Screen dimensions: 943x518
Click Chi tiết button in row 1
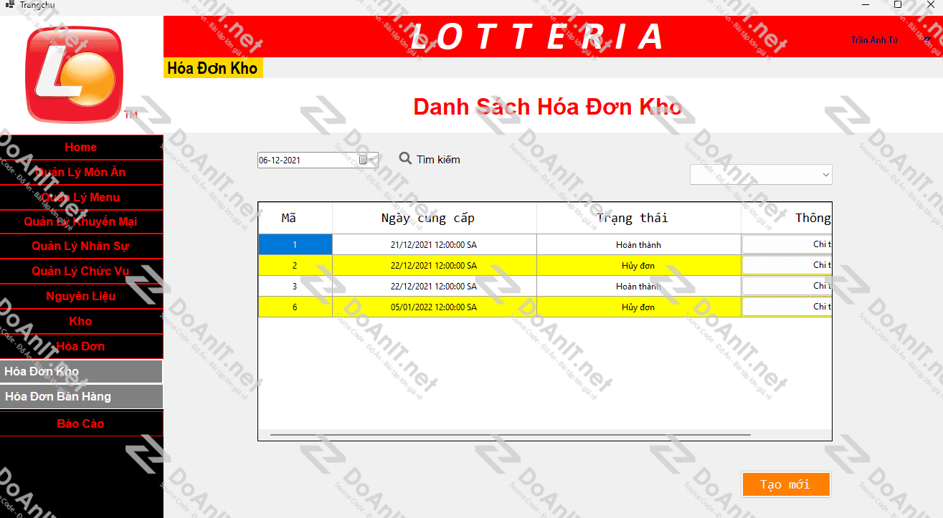point(787,244)
